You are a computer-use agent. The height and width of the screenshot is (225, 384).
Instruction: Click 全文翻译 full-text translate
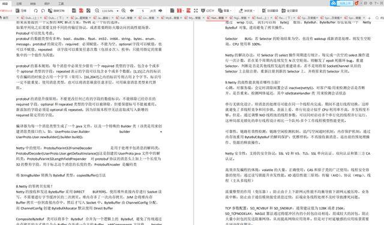[289, 11]
